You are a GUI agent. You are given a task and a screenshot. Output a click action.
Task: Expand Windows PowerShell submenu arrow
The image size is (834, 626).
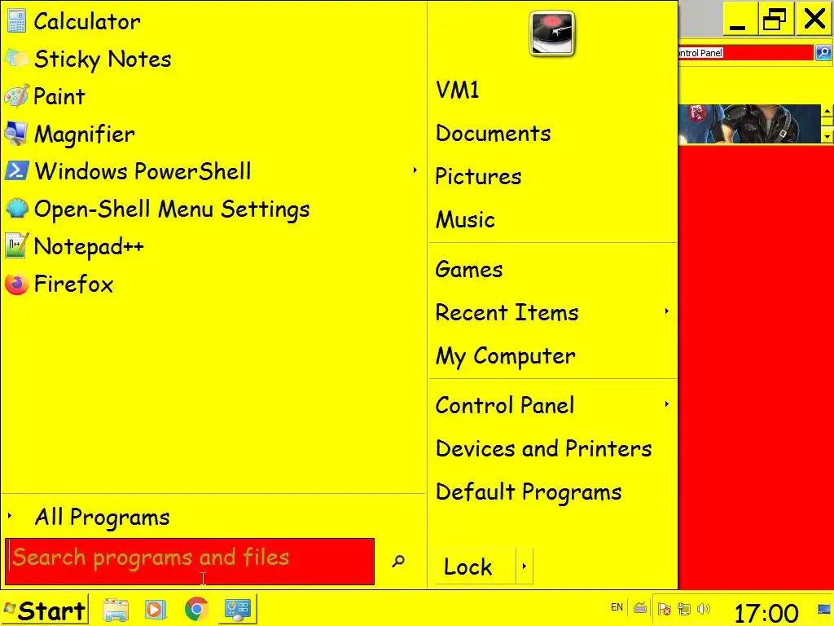(x=415, y=171)
